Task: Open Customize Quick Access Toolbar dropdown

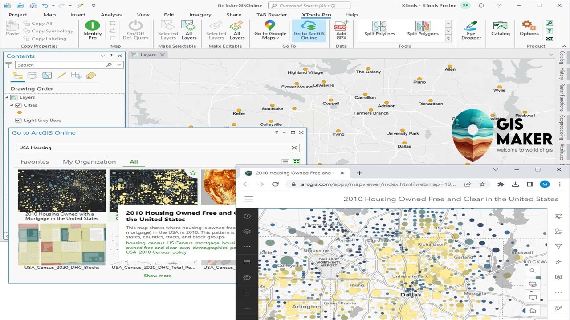Action: 93,6
